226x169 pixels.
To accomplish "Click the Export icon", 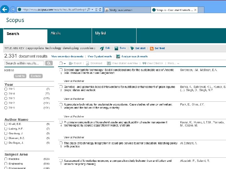I will pos(71,63).
